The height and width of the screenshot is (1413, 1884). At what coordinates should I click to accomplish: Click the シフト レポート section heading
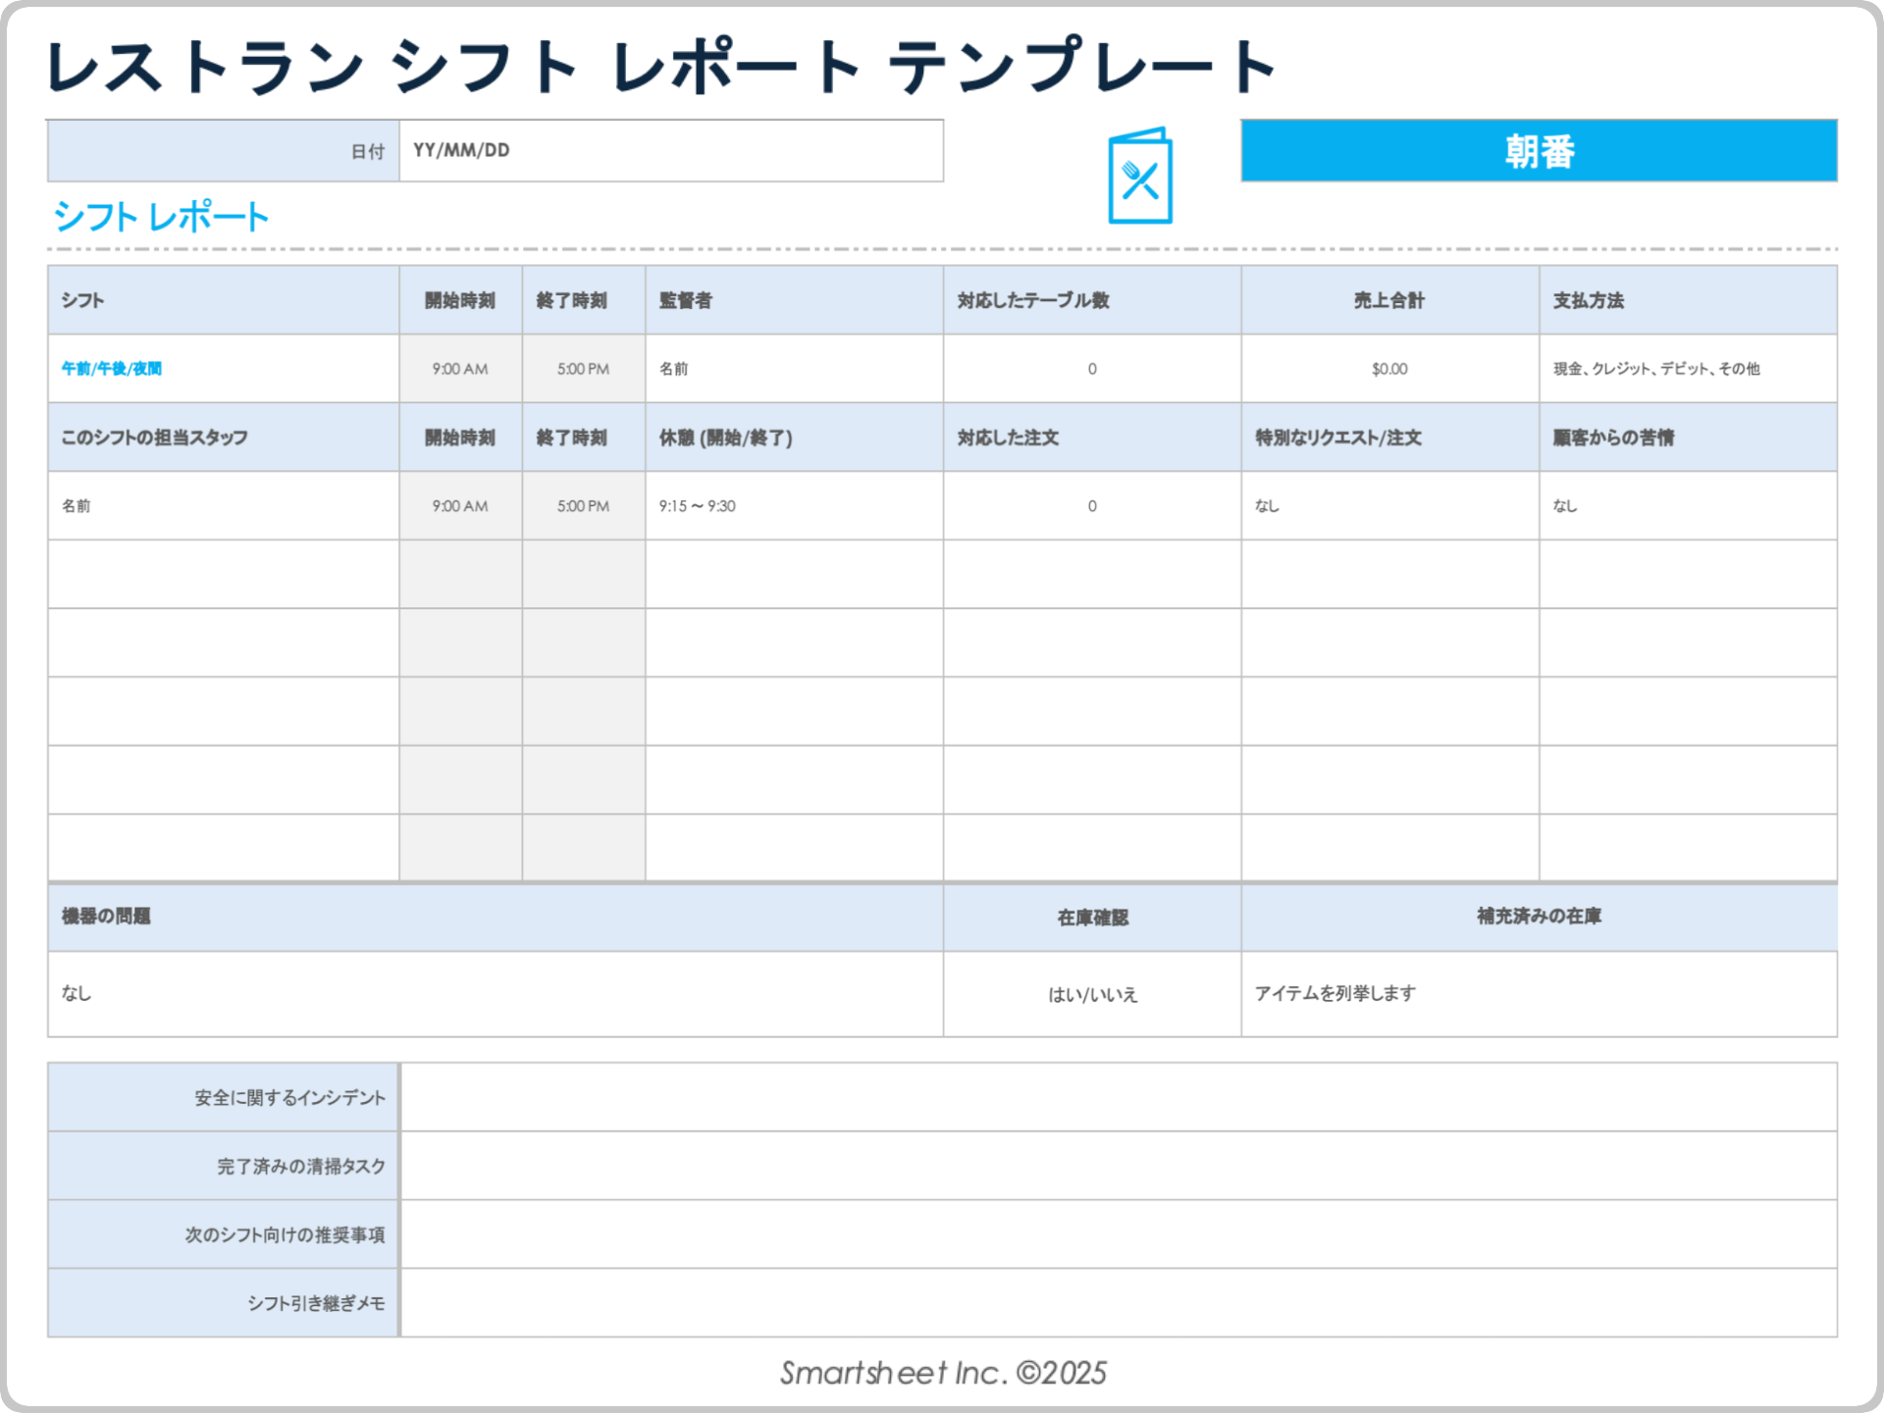(161, 214)
